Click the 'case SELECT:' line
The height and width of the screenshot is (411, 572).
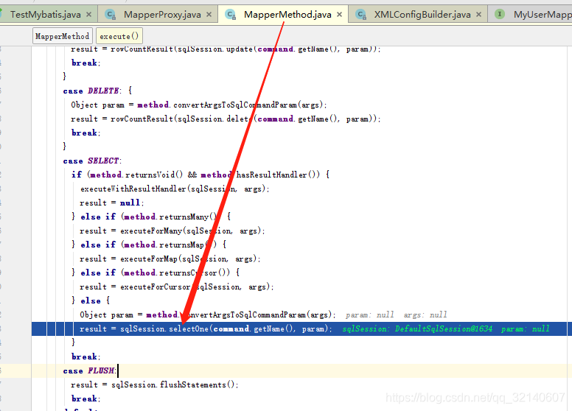coord(92,161)
